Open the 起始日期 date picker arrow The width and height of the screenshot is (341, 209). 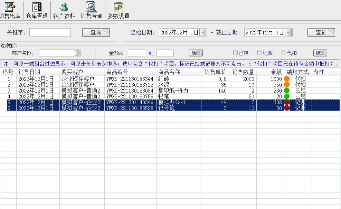[203, 32]
